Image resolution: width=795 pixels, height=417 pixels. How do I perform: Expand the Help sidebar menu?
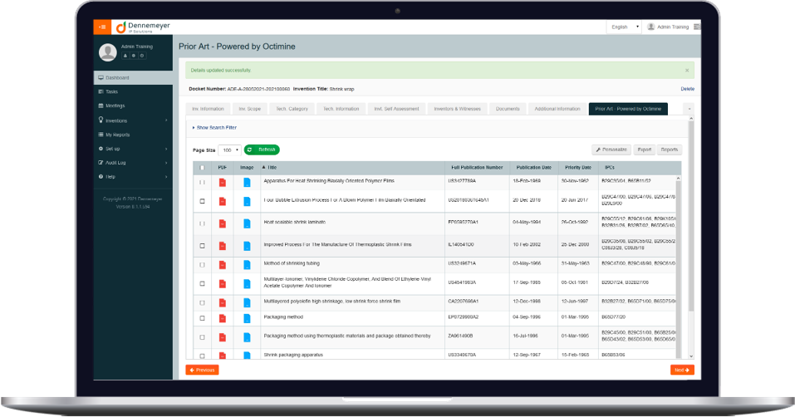click(x=133, y=177)
